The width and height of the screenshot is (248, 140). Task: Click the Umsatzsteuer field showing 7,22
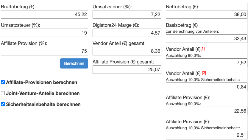tap(127, 14)
